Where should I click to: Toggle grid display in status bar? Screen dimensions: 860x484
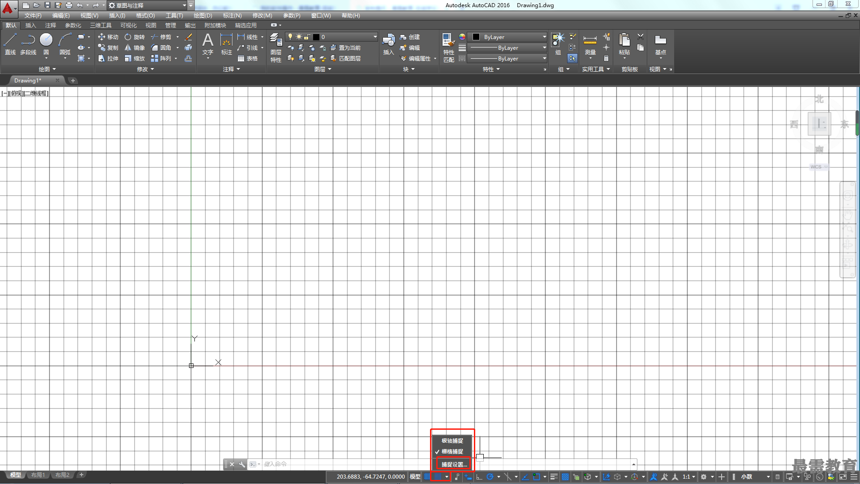[427, 477]
